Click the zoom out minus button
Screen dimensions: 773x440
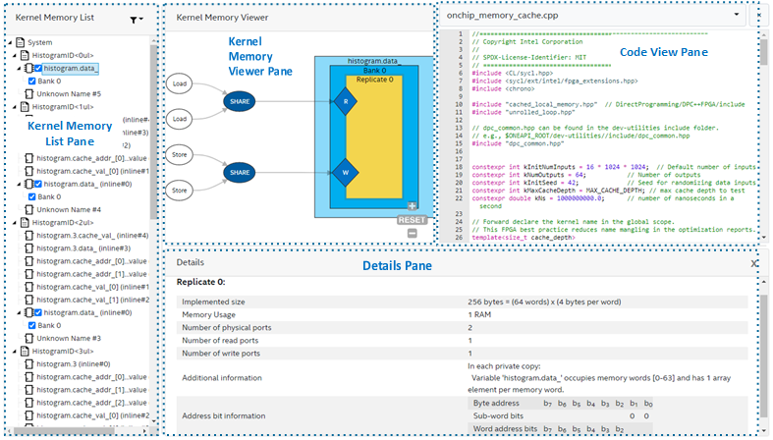413,233
